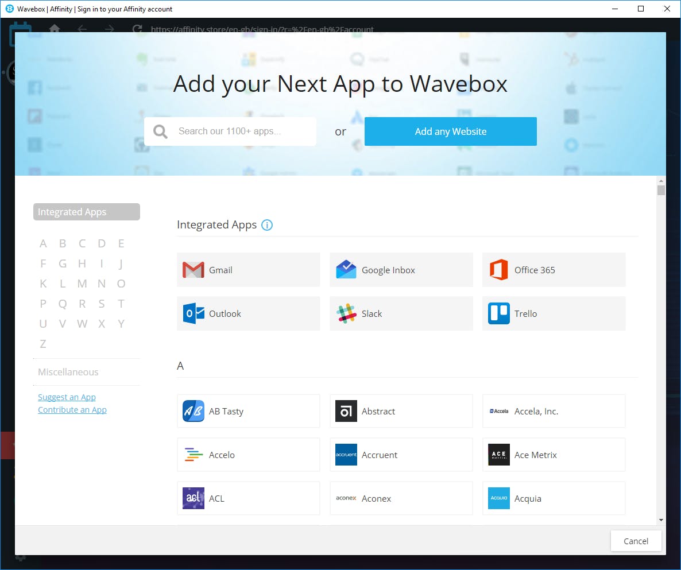Click the Office 365 app icon
The image size is (681, 570).
coord(499,270)
